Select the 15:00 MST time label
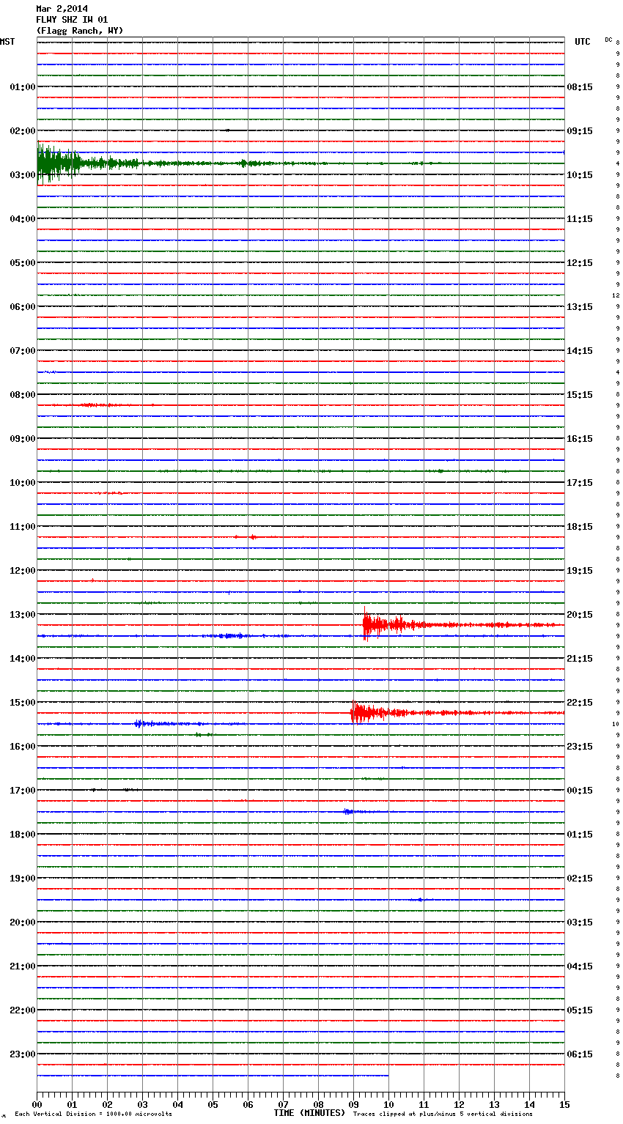 click(x=23, y=703)
